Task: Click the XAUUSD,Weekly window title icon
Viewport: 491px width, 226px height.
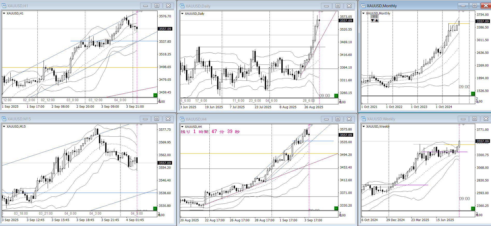Action: pyautogui.click(x=364, y=119)
